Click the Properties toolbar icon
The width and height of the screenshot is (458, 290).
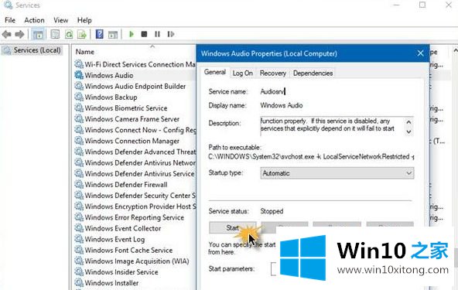55,35
